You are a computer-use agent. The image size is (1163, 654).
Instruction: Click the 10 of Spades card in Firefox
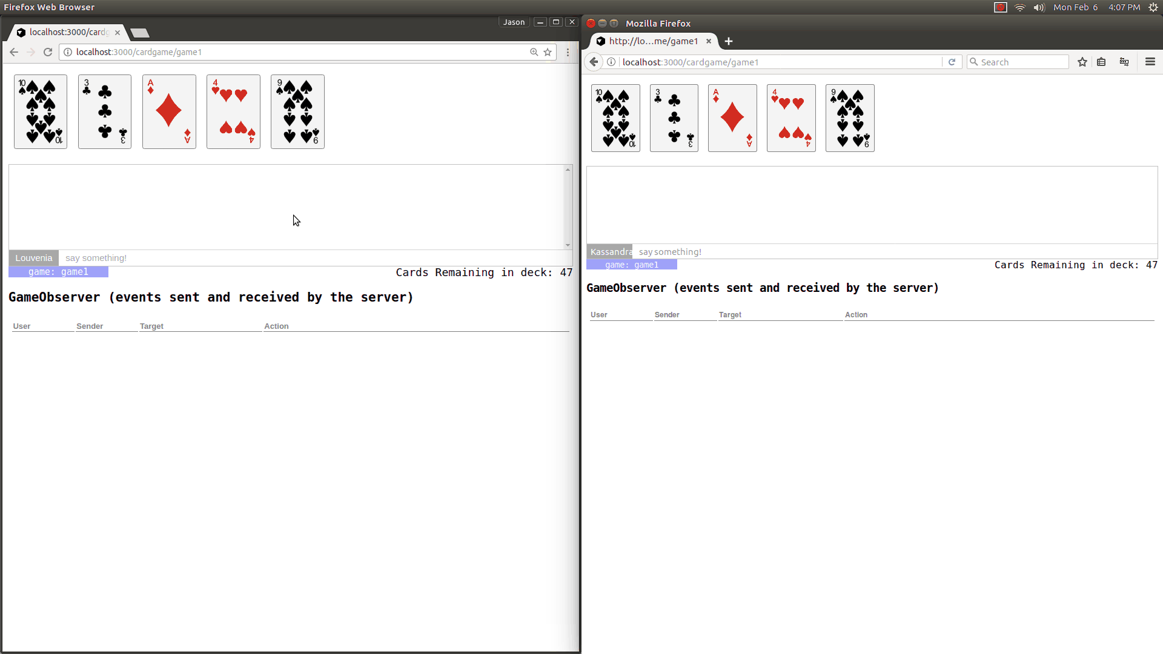615,118
